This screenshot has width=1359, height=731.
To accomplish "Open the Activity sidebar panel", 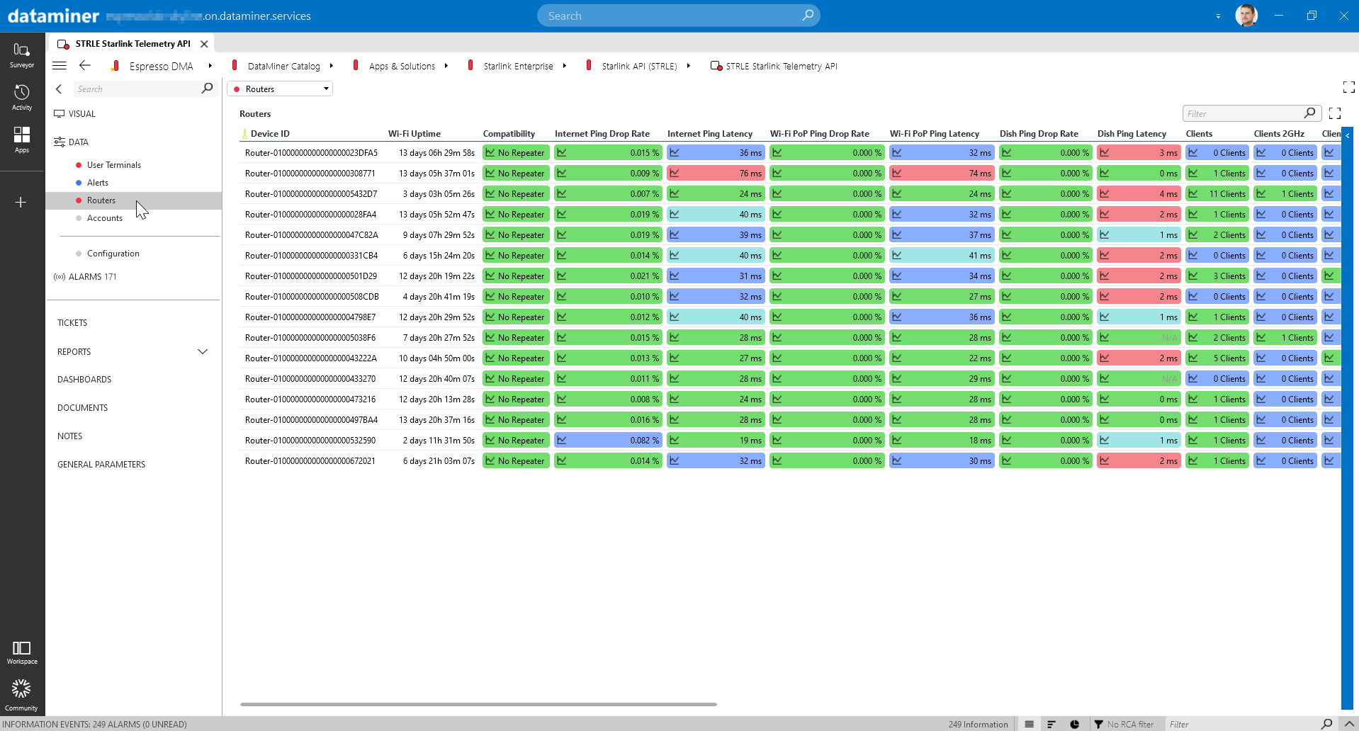I will [x=22, y=98].
